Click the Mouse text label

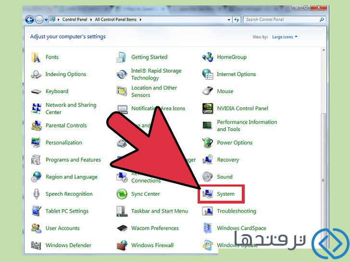[225, 91]
